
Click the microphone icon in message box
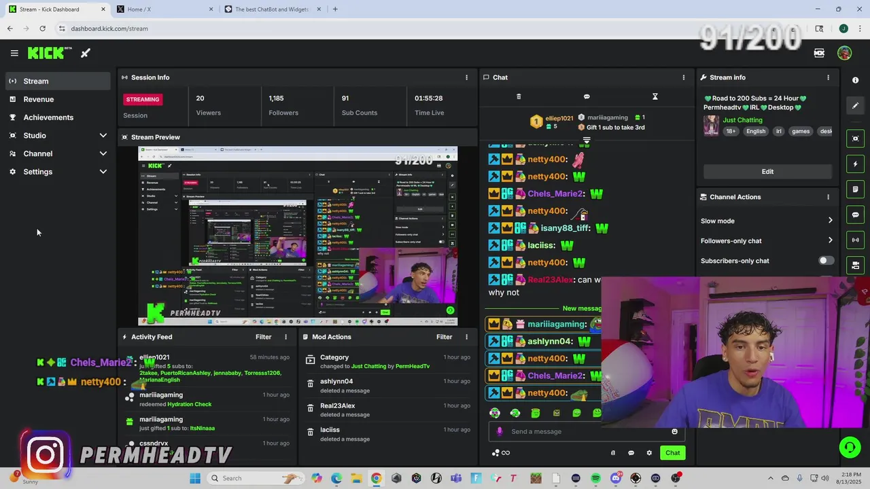[x=500, y=431]
